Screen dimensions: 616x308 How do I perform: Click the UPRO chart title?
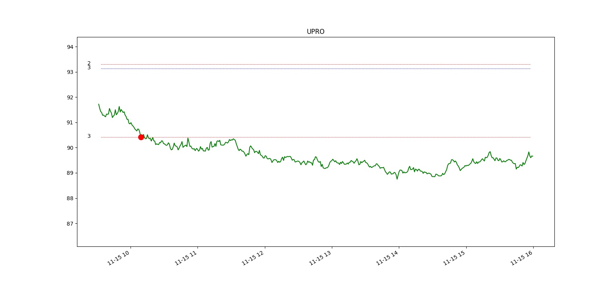pyautogui.click(x=315, y=32)
